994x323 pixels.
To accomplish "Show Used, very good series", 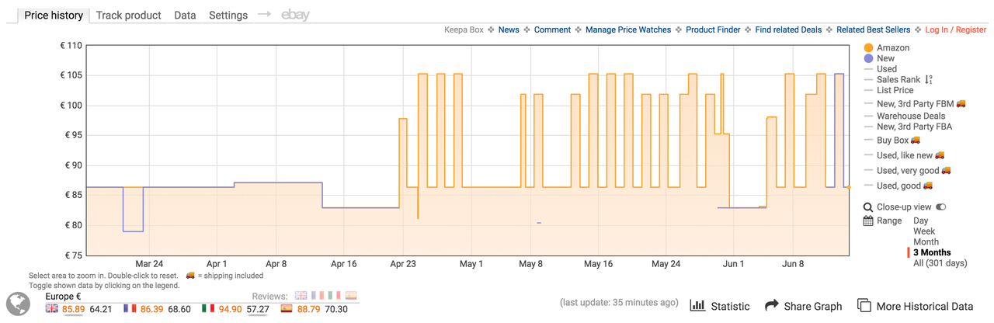I will click(x=908, y=170).
